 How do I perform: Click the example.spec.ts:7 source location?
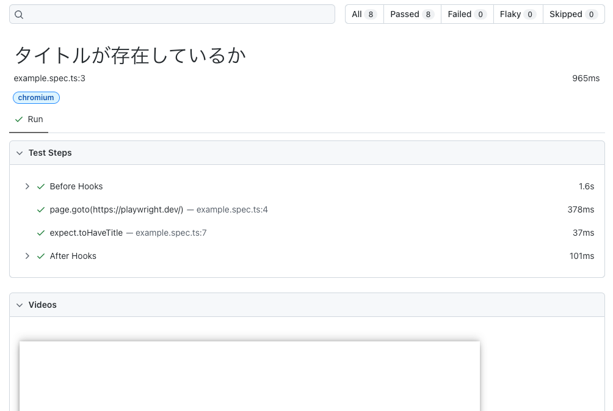click(x=171, y=233)
